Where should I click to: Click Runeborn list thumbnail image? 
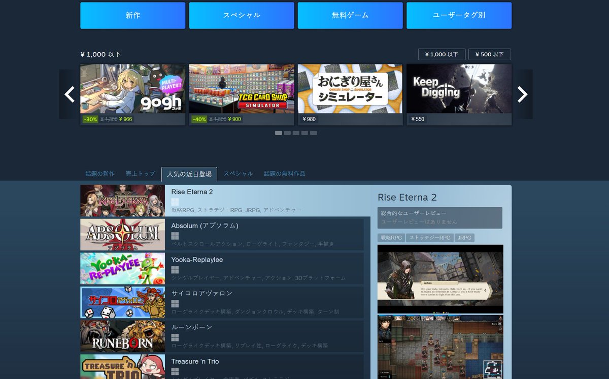pos(122,336)
